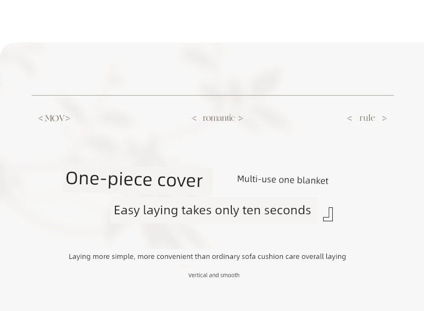Click the MOV label text
The width and height of the screenshot is (424, 311).
55,118
